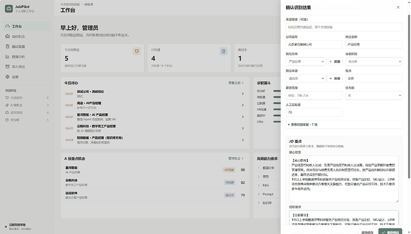
Task: Open 管理机会 link in A 级重点机会
Action: click(236, 158)
